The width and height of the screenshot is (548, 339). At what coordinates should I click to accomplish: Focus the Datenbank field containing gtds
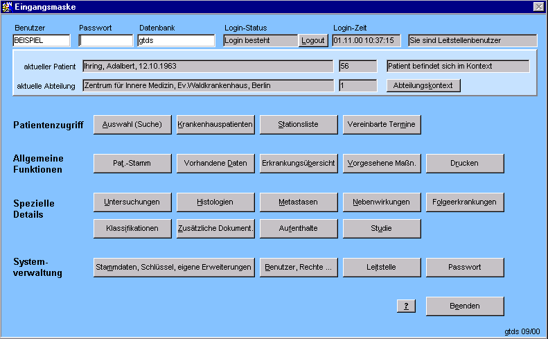coord(176,41)
